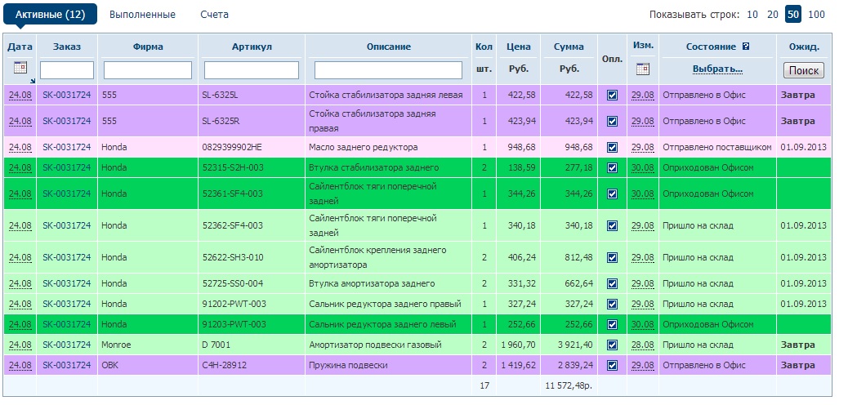
Task: Click changed date 28.08 in Monroe row
Action: pyautogui.click(x=642, y=345)
